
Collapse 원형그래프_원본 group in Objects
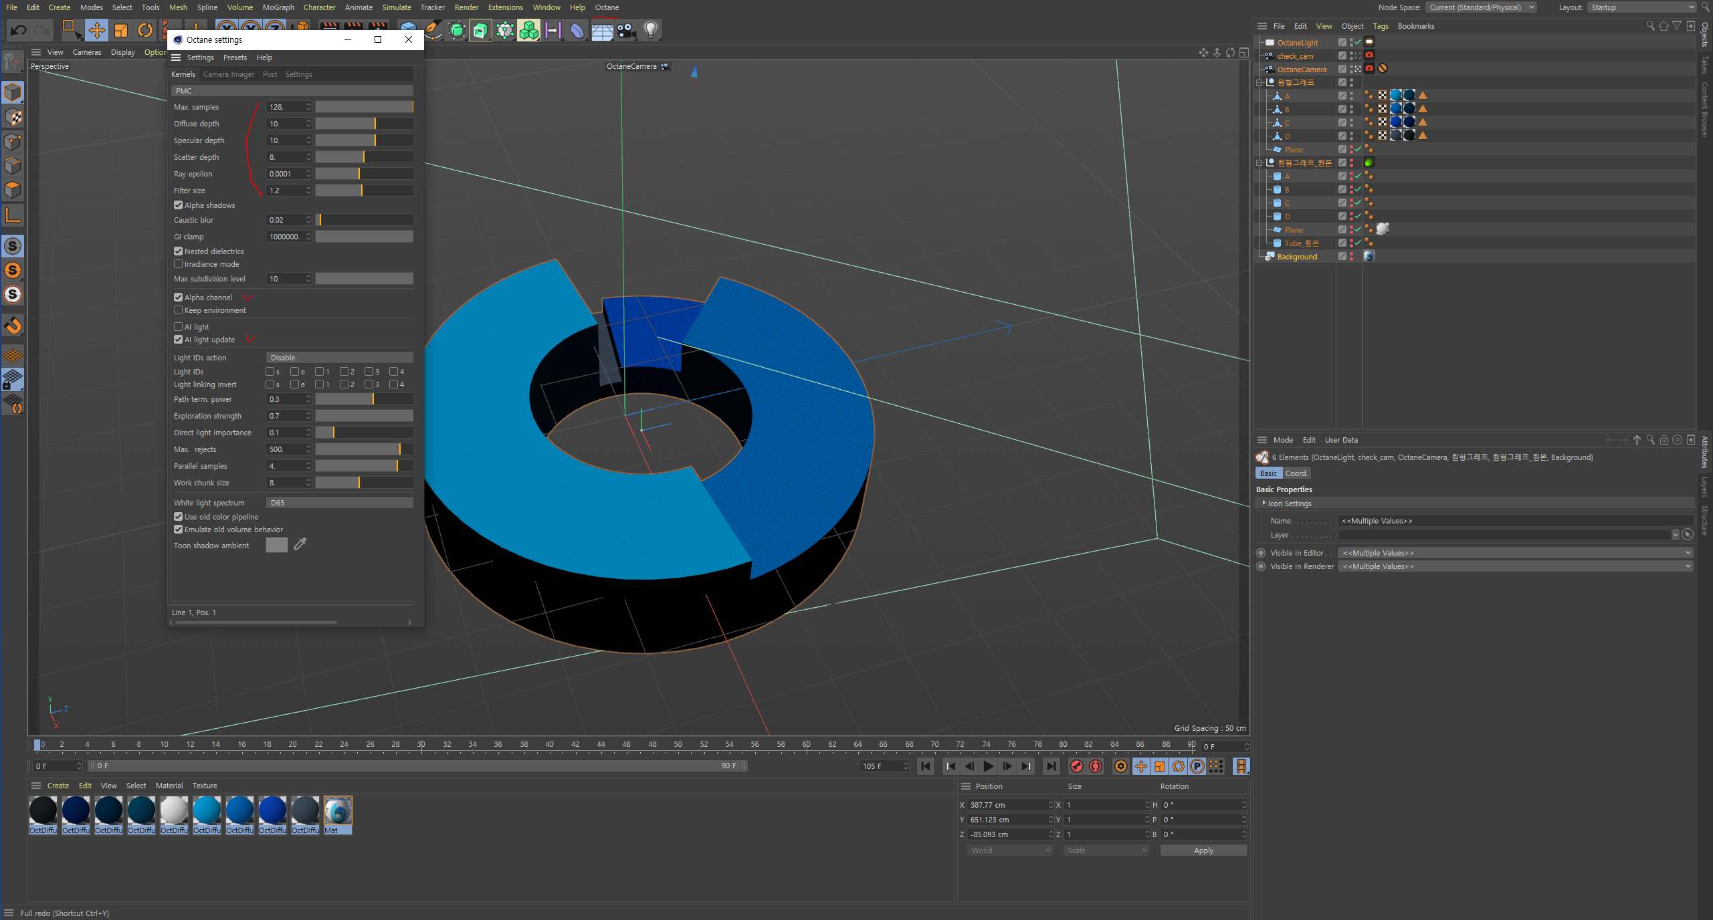pos(1259,162)
